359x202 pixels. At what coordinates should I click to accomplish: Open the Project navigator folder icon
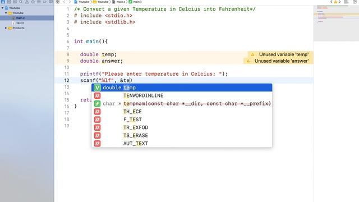point(3,2)
